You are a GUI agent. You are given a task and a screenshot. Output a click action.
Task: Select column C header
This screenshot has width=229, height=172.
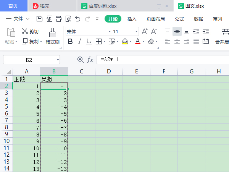pos(81,71)
